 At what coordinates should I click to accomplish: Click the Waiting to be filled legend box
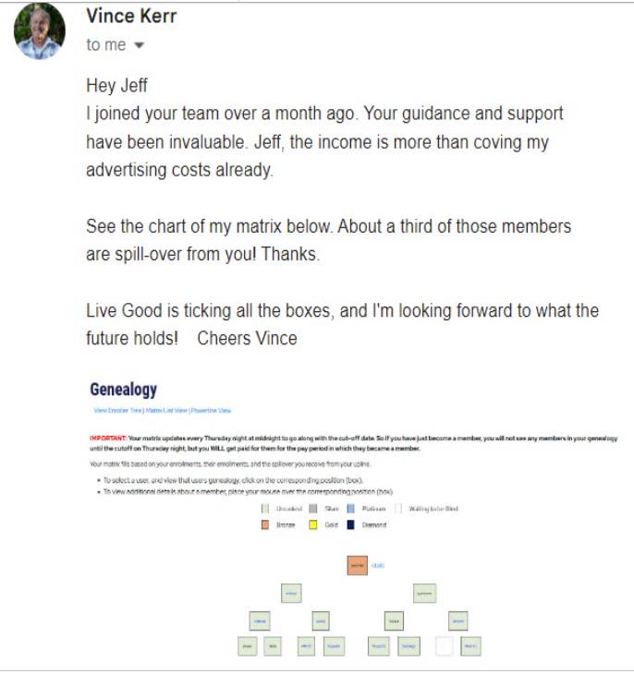pyautogui.click(x=398, y=509)
